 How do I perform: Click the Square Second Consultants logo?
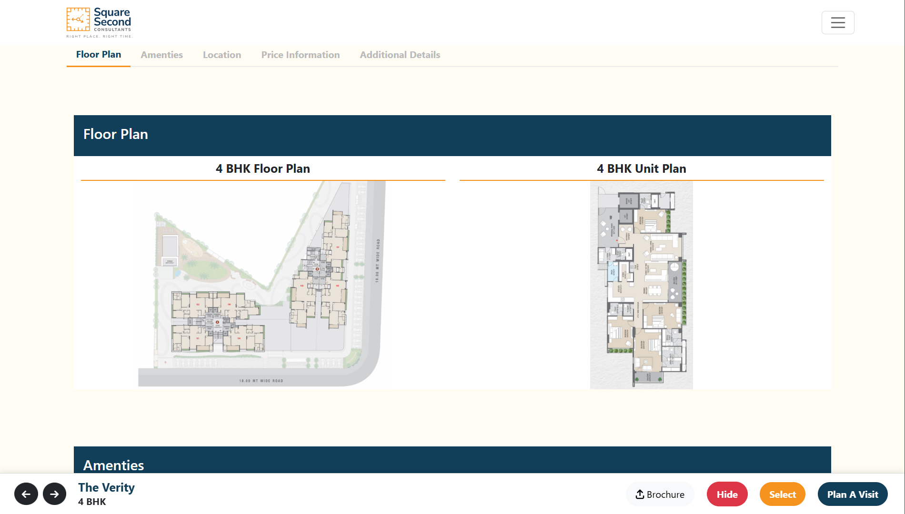(x=99, y=22)
